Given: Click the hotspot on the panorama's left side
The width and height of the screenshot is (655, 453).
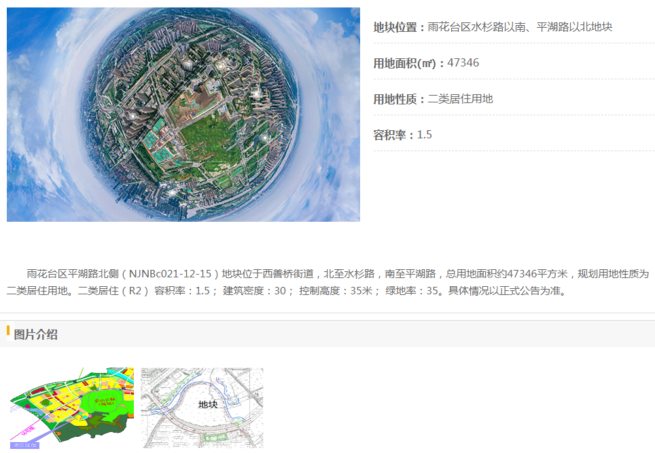Looking at the screenshot, I should click(x=132, y=116).
